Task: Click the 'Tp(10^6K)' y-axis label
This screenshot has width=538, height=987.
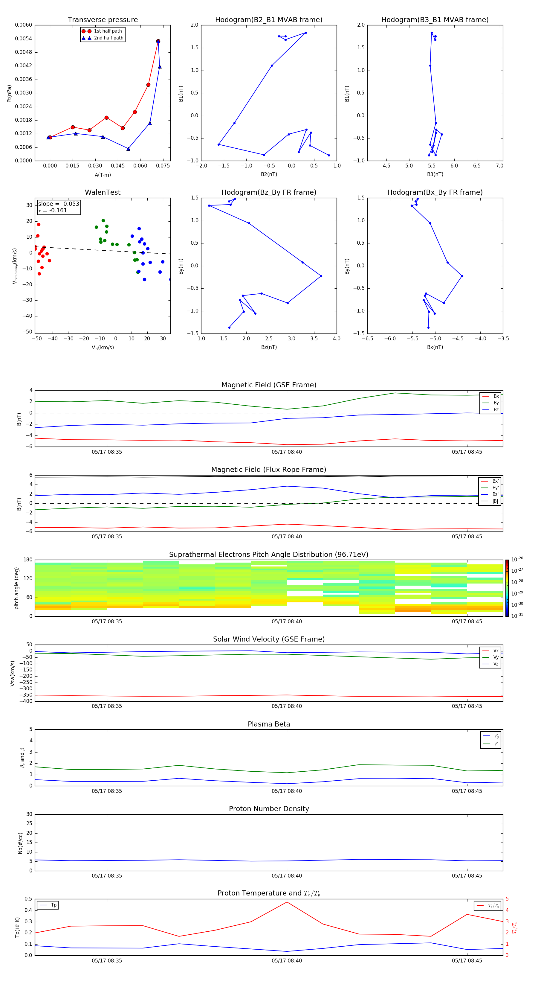Action: (x=17, y=927)
